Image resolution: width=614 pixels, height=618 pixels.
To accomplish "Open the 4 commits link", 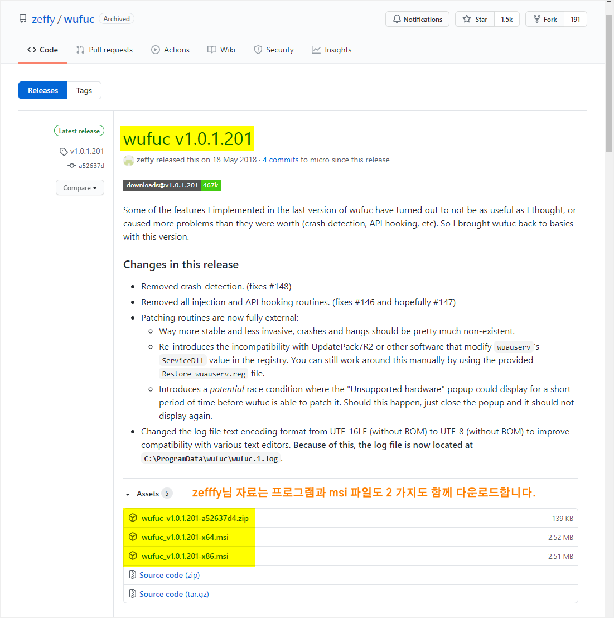I will click(x=281, y=160).
